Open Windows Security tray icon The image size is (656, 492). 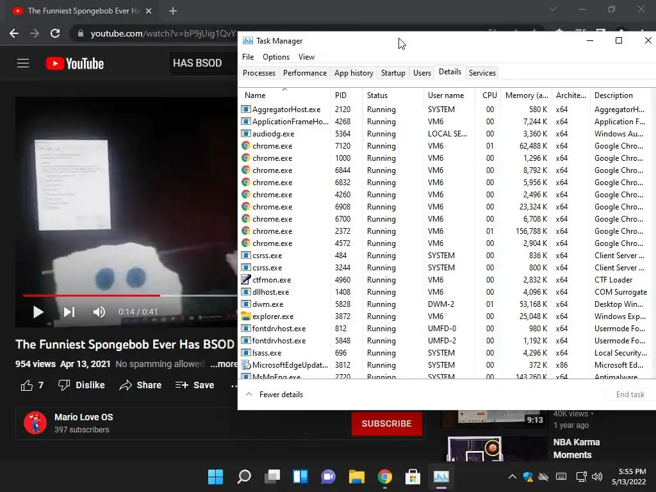(x=528, y=477)
